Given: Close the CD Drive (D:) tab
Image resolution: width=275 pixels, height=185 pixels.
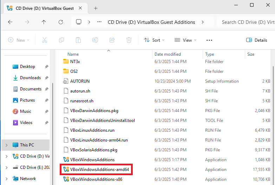Looking at the screenshot, I should coord(80,8).
